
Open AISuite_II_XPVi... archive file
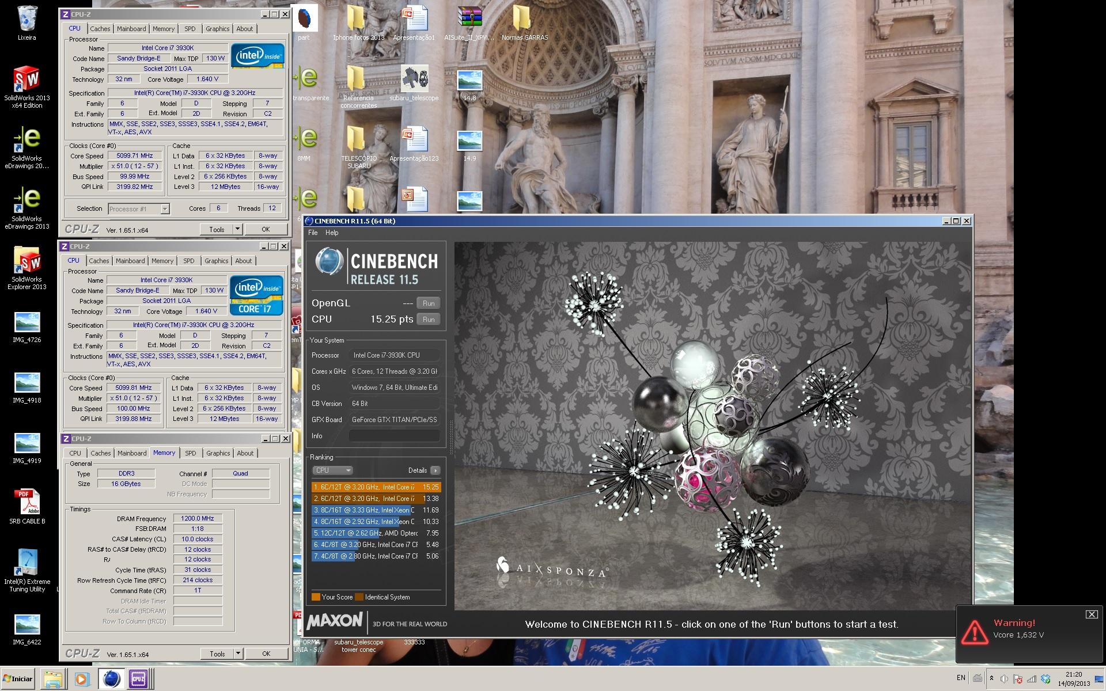(469, 23)
